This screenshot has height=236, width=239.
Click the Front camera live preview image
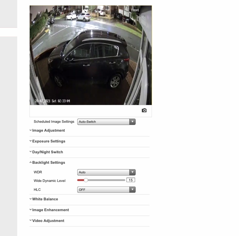pyautogui.click(x=91, y=55)
